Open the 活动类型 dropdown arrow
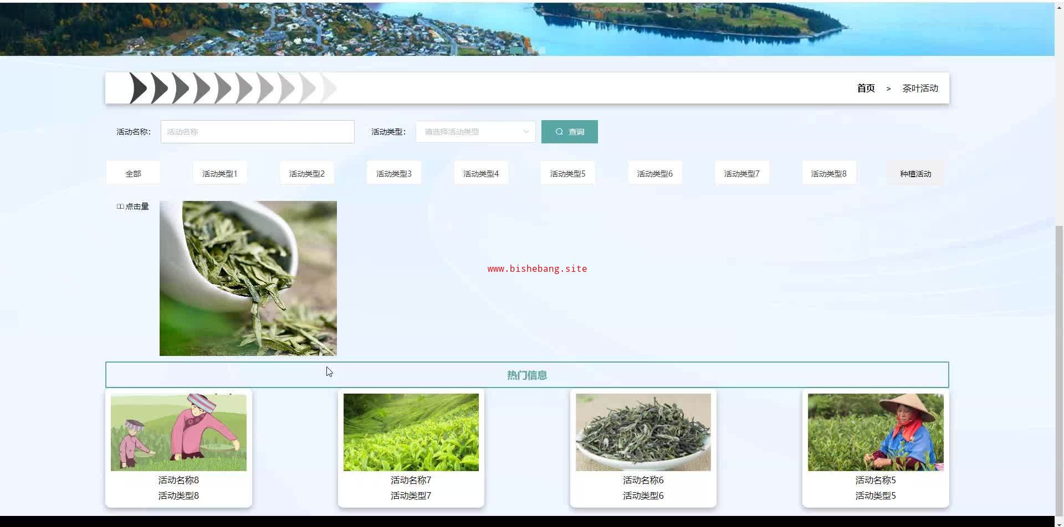This screenshot has width=1064, height=527. tap(526, 132)
